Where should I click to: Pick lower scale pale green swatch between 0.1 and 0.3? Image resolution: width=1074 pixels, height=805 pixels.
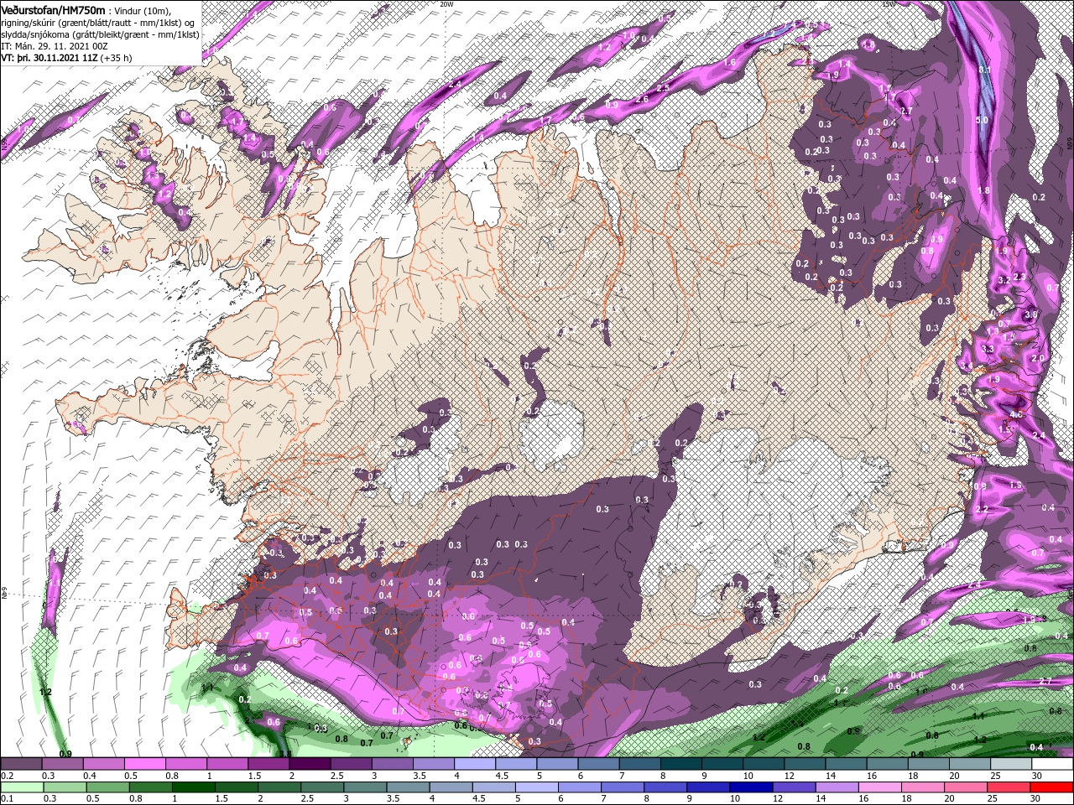(22, 787)
